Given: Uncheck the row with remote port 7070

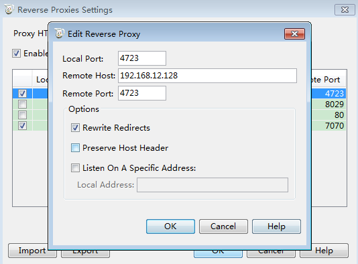Looking at the screenshot, I should (x=22, y=125).
